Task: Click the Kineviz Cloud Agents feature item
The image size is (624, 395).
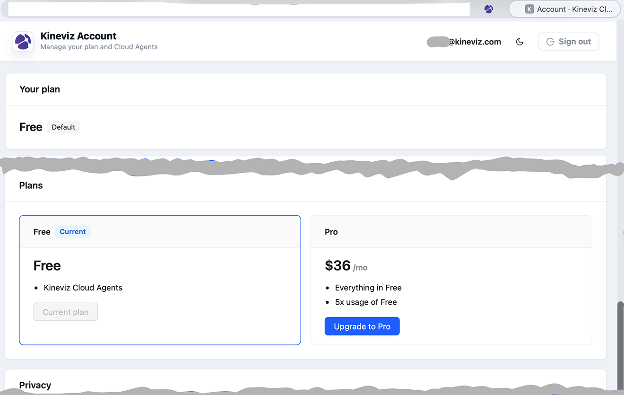Action: click(x=83, y=288)
